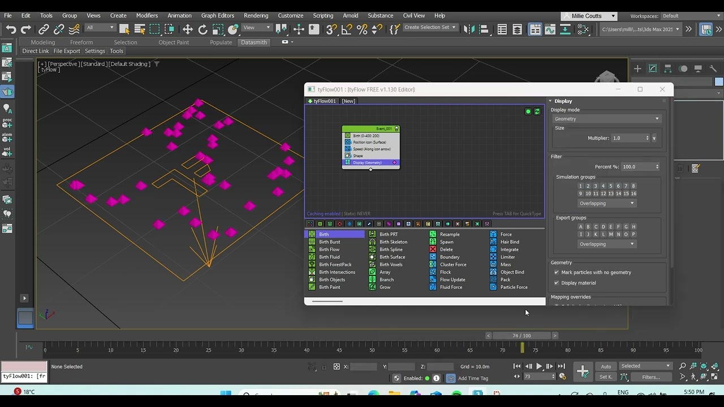Open Align tool
This screenshot has height=407, width=724.
tap(484, 29)
